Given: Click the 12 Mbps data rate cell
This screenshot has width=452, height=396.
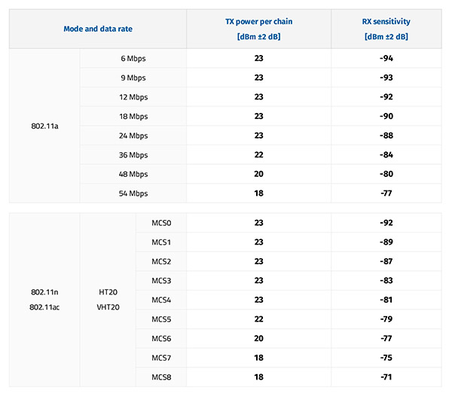Looking at the screenshot, I should [x=133, y=97].
